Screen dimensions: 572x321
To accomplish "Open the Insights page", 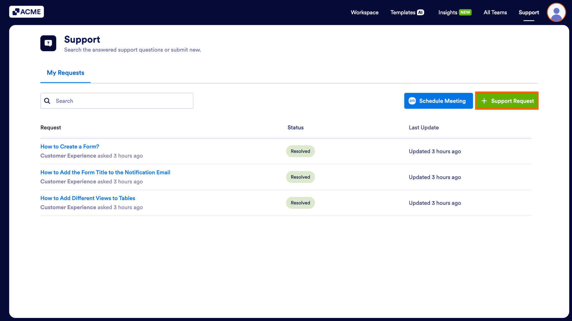I will pyautogui.click(x=447, y=12).
